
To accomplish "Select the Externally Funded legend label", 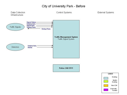I will point(114,89).
